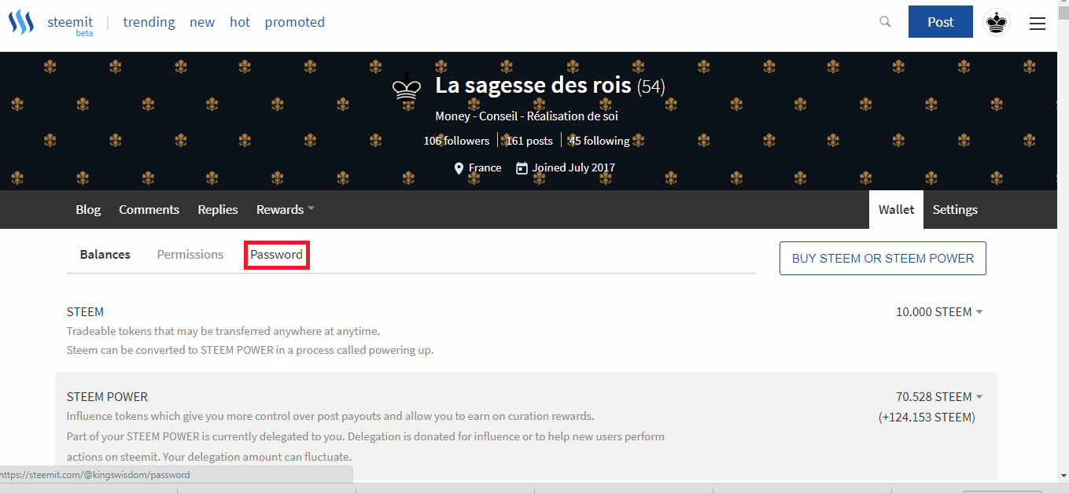The width and height of the screenshot is (1069, 493).
Task: Go to the promoted posts feed
Action: coord(295,22)
